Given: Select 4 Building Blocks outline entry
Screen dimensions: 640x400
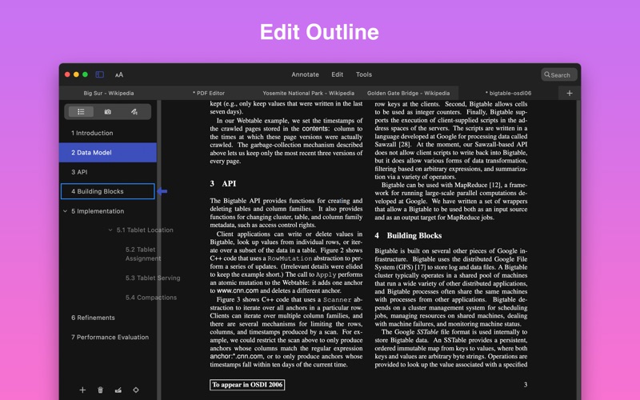Looking at the screenshot, I should (108, 191).
